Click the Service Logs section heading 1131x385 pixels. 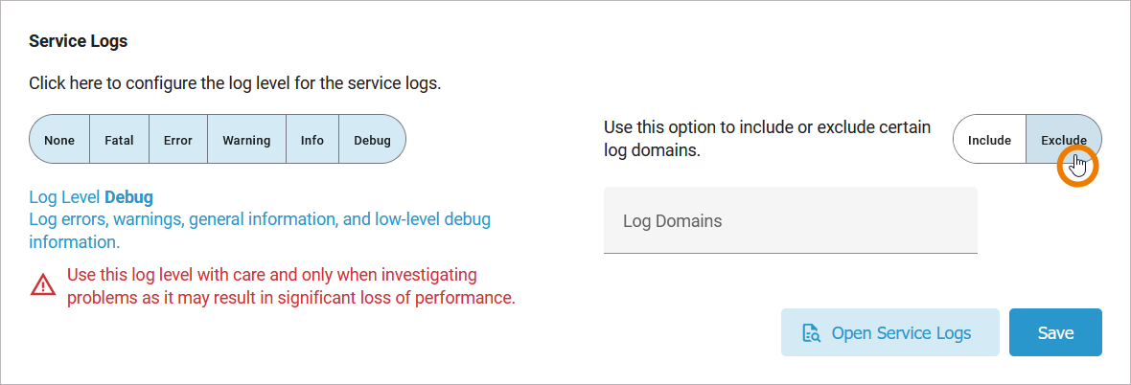pos(79,41)
